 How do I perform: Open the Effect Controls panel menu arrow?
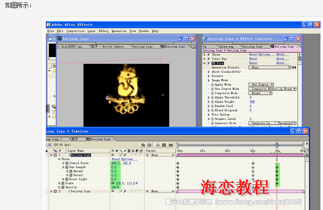pos(300,54)
